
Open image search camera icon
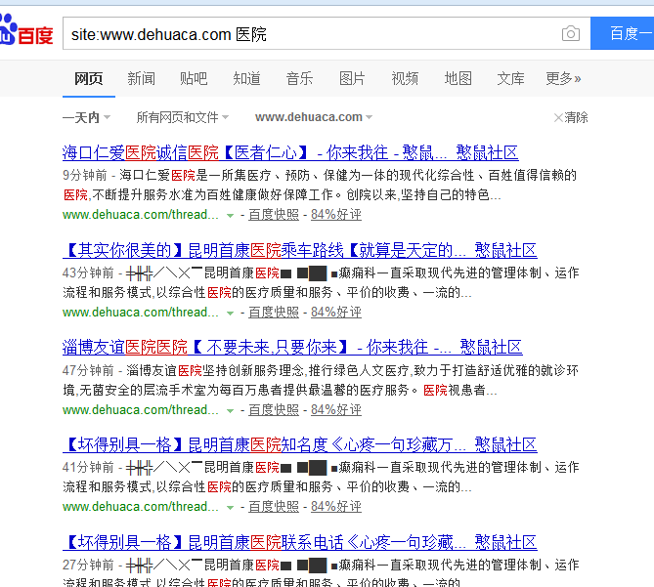[x=571, y=33]
